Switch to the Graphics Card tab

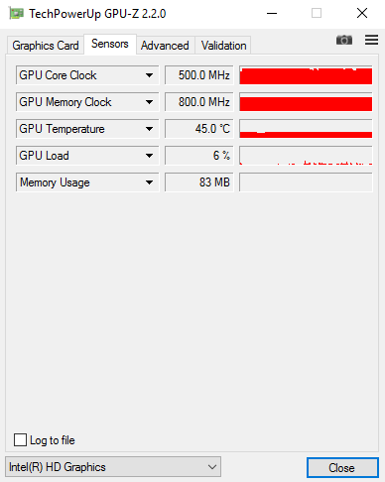point(46,46)
